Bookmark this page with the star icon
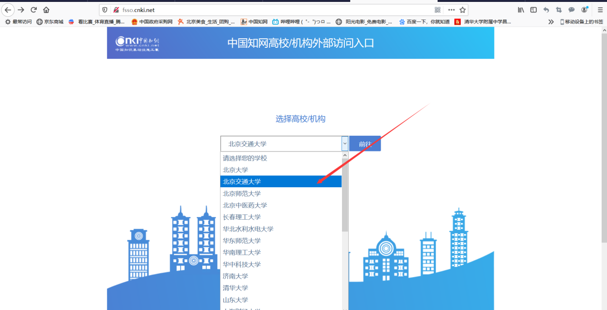This screenshot has height=310, width=607. (463, 10)
